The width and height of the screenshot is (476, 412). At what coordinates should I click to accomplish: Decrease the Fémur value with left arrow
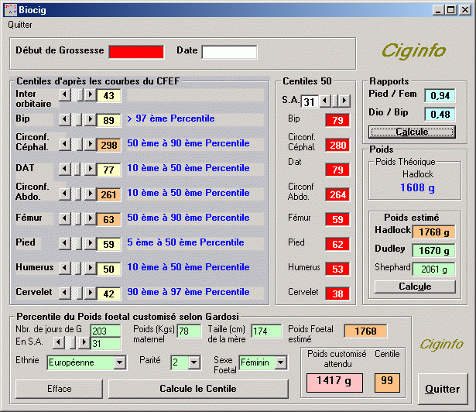(65, 218)
